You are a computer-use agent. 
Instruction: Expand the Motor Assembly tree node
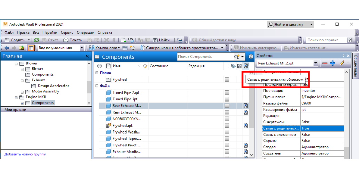click(22, 92)
